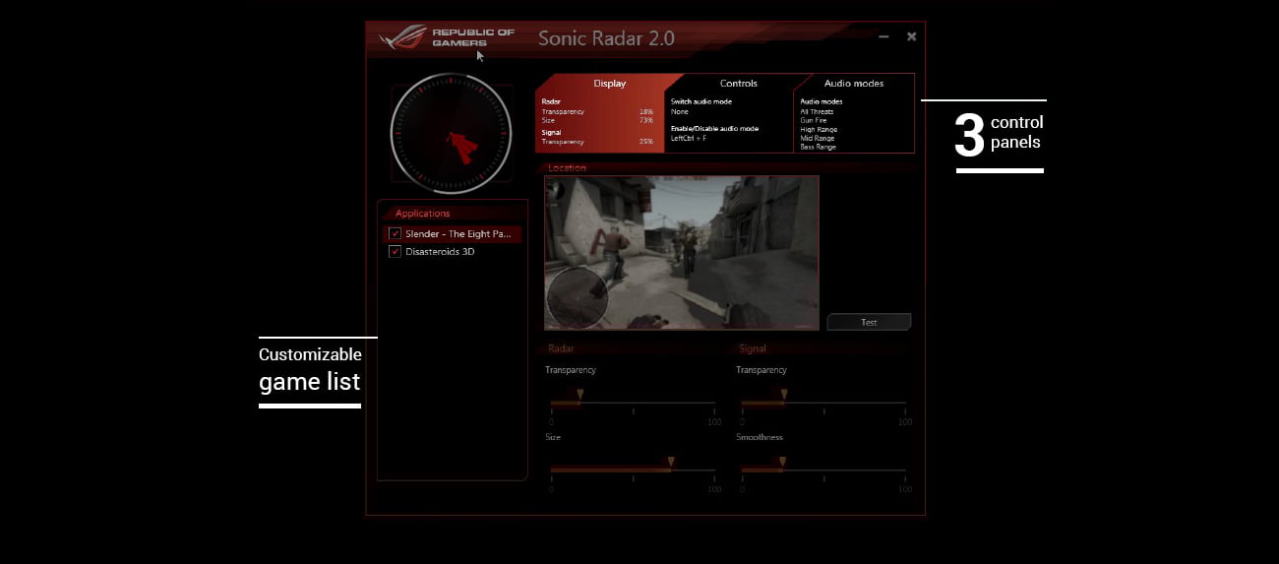Click the Republic of Gamers logo
Viewport: 1279px width, 564px height.
(x=448, y=37)
